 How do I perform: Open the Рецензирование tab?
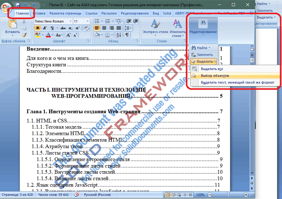pyautogui.click(x=135, y=13)
